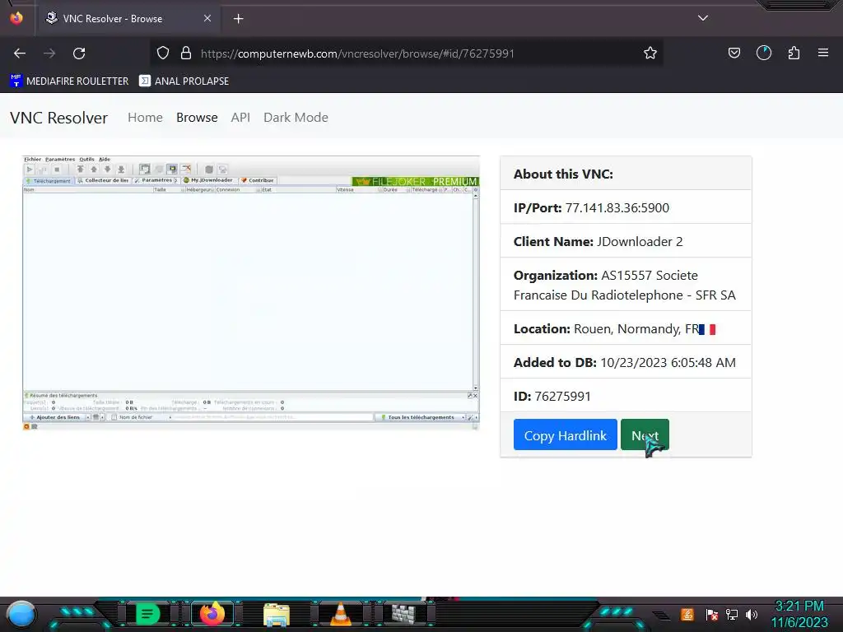Select the VNC Resolver - Browse tab
843x632 pixels.
coord(128,19)
